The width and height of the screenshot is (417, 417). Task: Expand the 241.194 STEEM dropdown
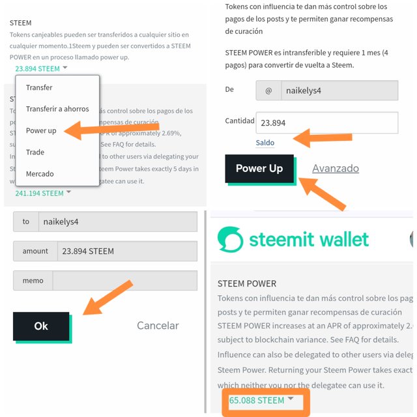tap(43, 193)
